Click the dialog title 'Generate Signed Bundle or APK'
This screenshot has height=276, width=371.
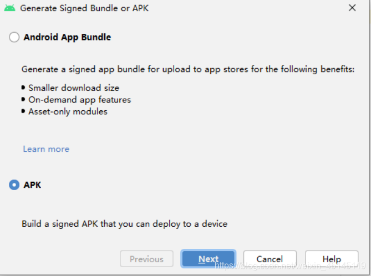click(x=84, y=8)
